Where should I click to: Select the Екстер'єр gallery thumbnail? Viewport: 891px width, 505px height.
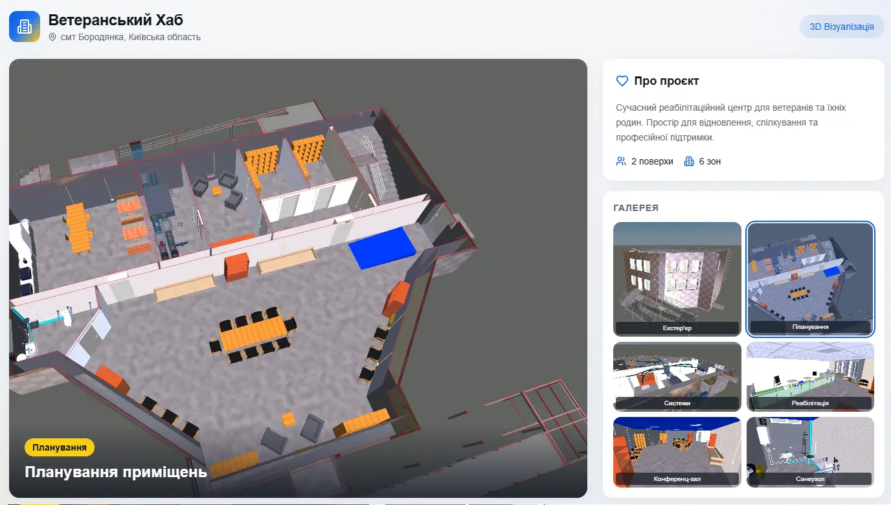[x=677, y=280]
